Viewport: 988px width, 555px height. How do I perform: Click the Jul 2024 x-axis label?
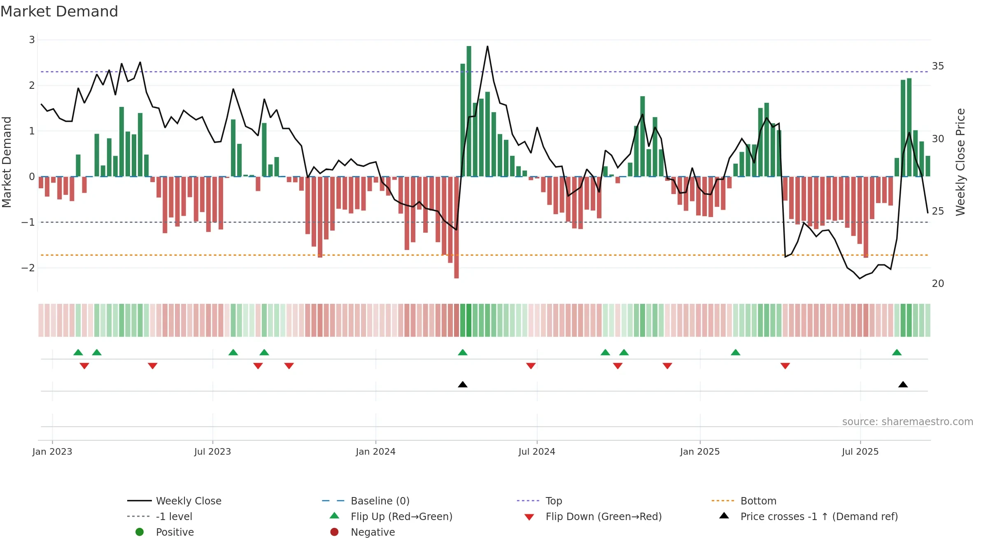(x=537, y=451)
